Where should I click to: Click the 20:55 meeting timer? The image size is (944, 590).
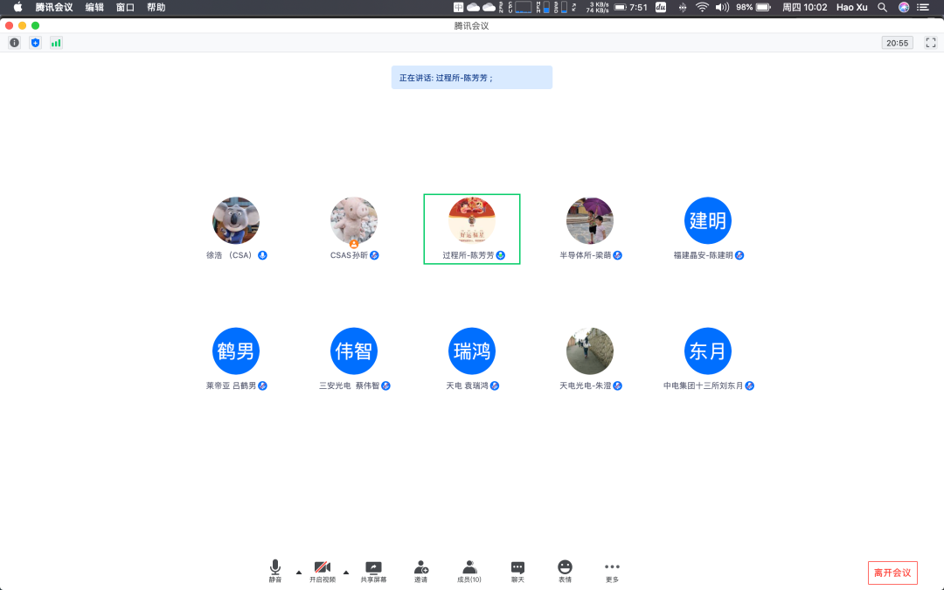(x=898, y=42)
